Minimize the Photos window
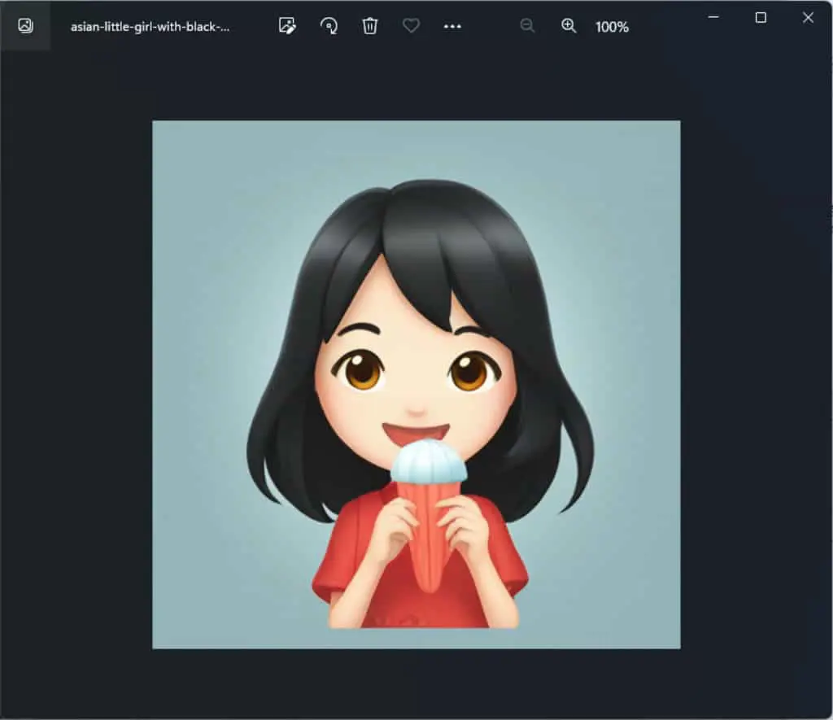The image size is (833, 720). [x=713, y=18]
